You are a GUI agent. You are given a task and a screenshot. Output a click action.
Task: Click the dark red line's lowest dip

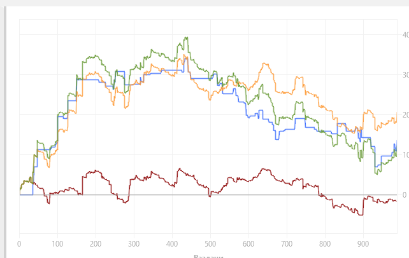coord(361,215)
